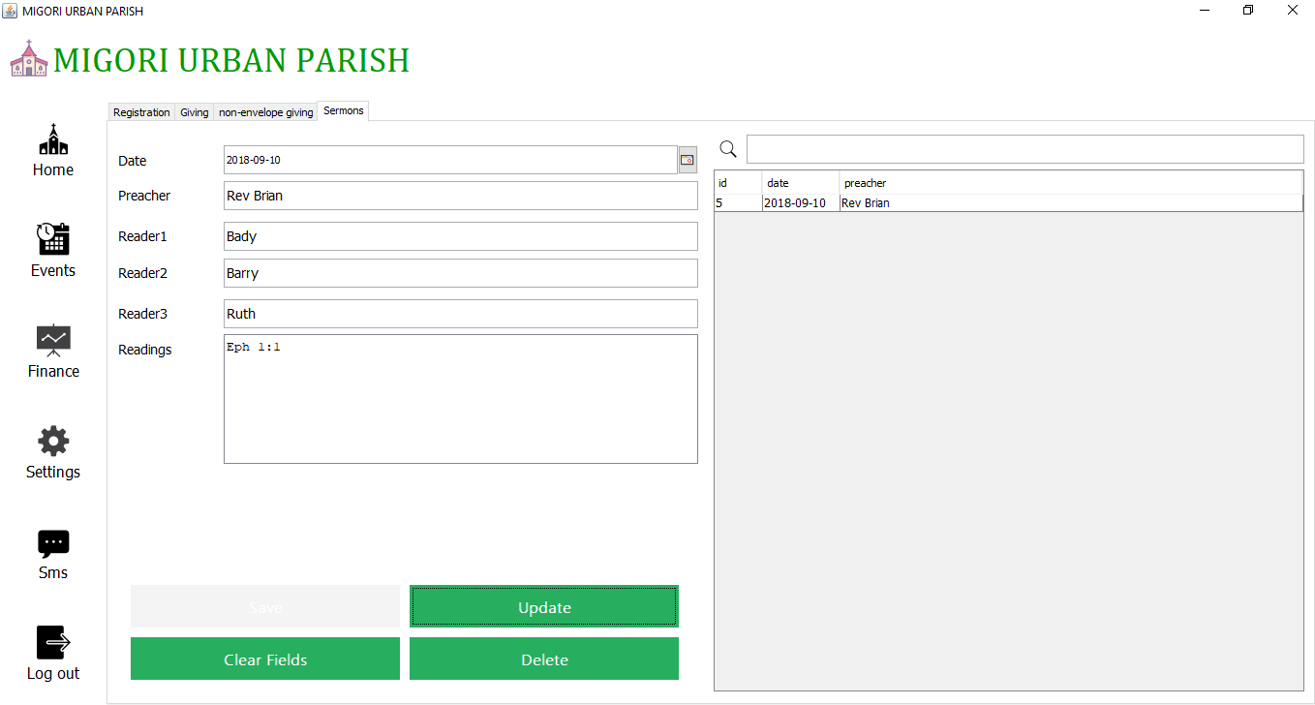
Task: Click the magnifying glass search icon
Action: coord(728,149)
